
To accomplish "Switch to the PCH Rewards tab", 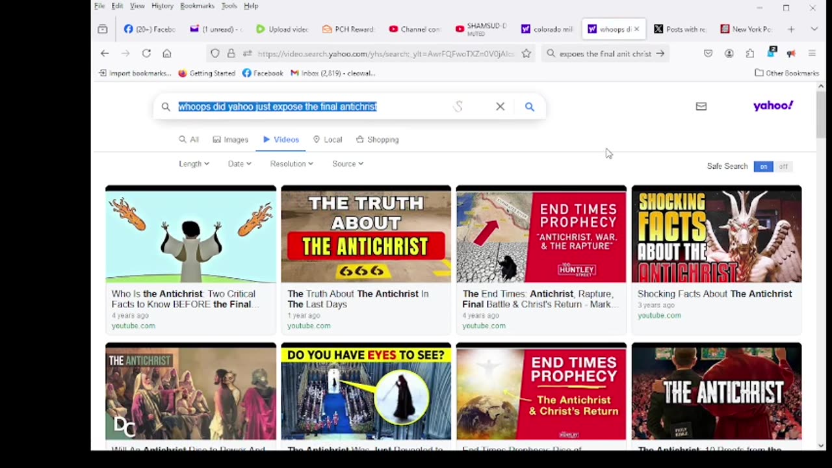I will (348, 29).
